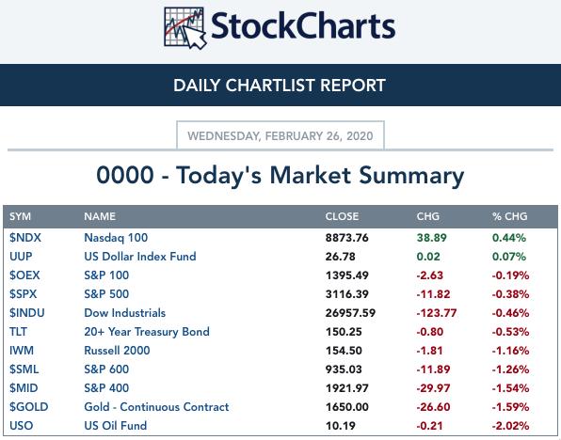Click the 0000 - Today's Market Summary heading
The height and width of the screenshot is (440, 561).
tap(280, 176)
